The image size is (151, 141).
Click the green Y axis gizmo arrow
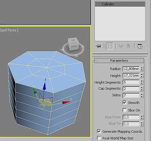pos(34,91)
